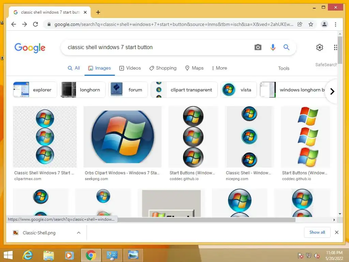Filter results by explorer chip
The image size is (349, 262).
click(x=35, y=90)
